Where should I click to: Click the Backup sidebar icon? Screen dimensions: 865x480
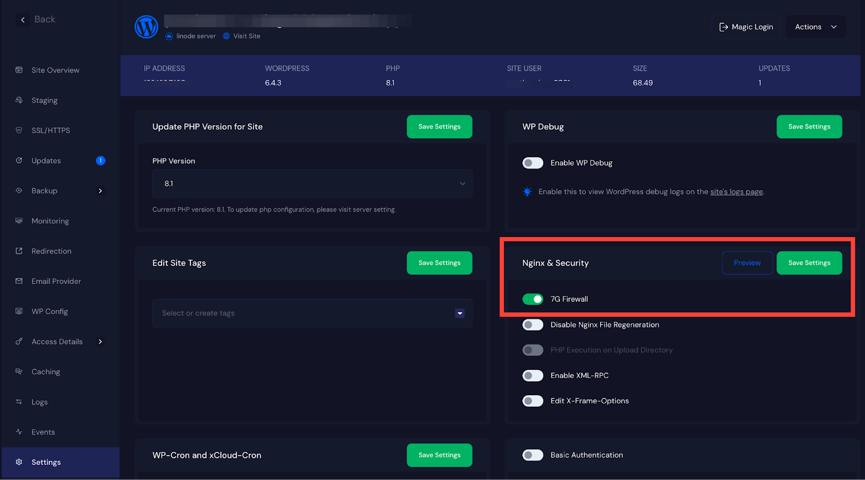[19, 191]
